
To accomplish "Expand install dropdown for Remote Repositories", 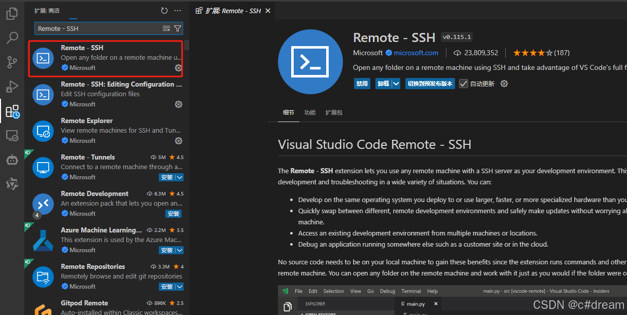I will pyautogui.click(x=180, y=287).
